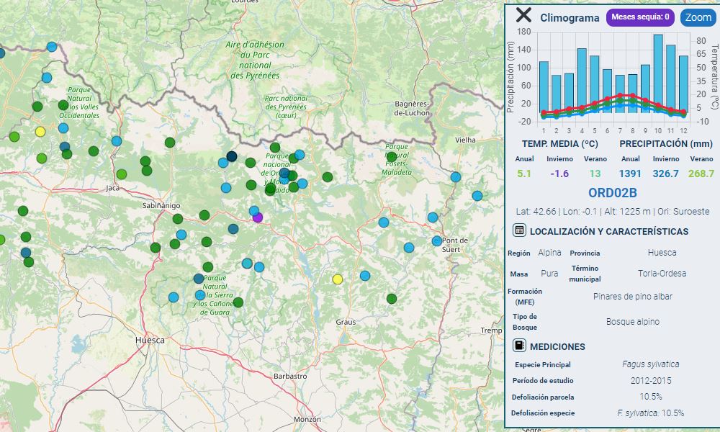The image size is (720, 432).
Task: Close the Climograma info panel
Action: (x=523, y=16)
